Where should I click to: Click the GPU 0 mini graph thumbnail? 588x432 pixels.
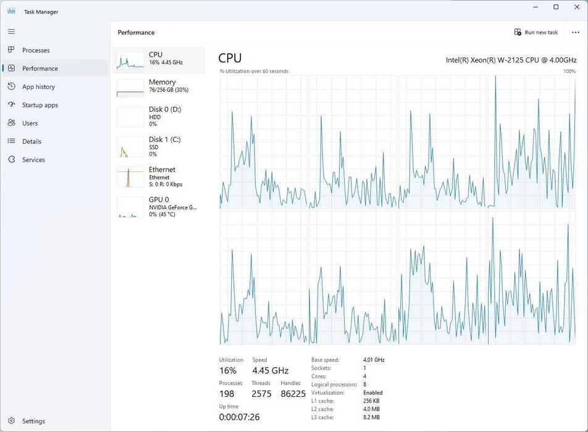(x=130, y=207)
